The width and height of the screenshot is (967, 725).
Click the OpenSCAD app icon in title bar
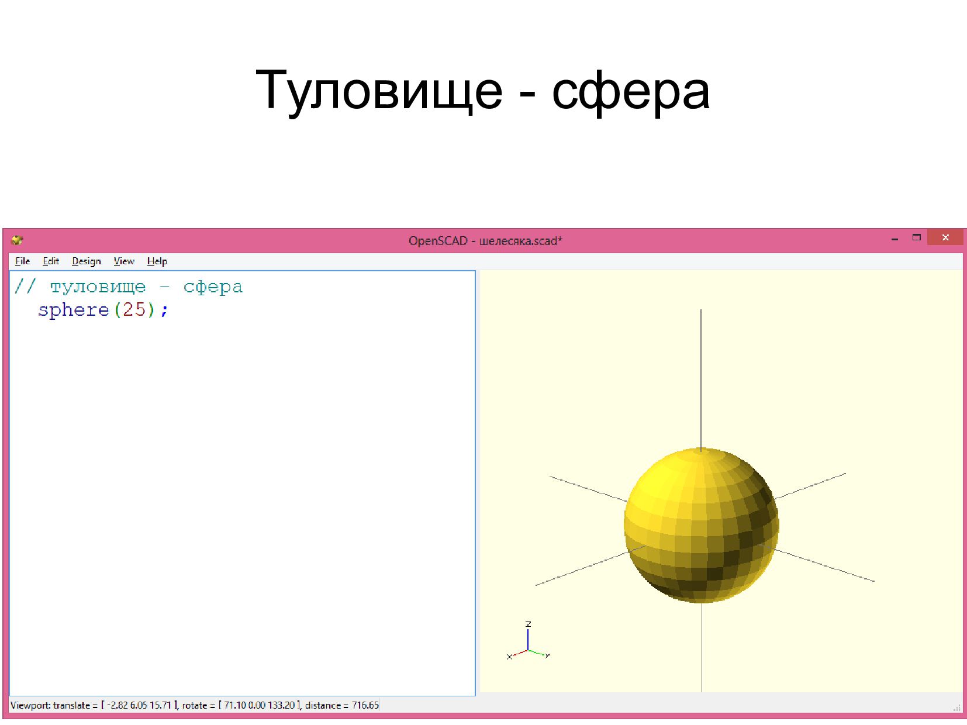[17, 240]
